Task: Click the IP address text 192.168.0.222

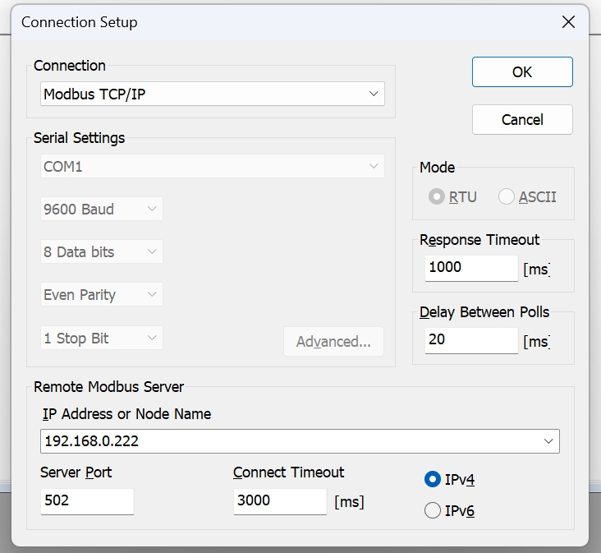Action: point(91,441)
